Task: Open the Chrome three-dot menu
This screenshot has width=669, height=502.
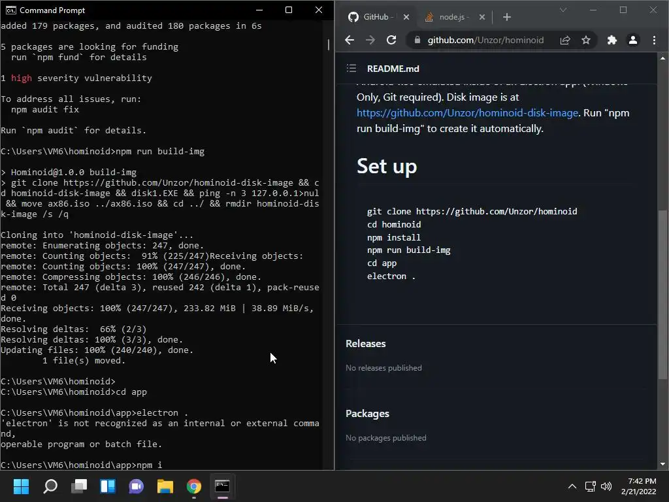Action: point(654,40)
